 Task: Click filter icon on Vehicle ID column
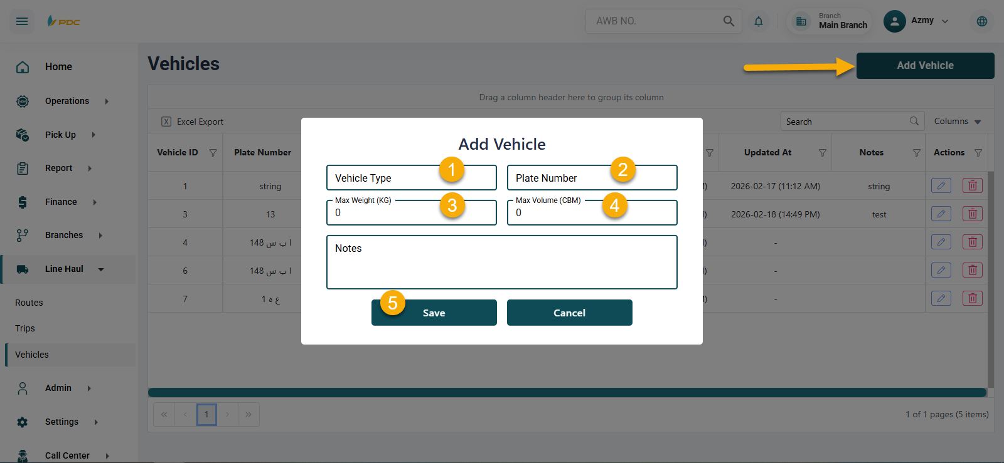pos(213,153)
